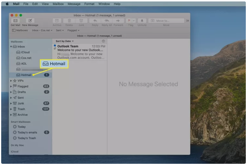Select the Trash mailbox icon
247x164 pixels.
click(15, 109)
